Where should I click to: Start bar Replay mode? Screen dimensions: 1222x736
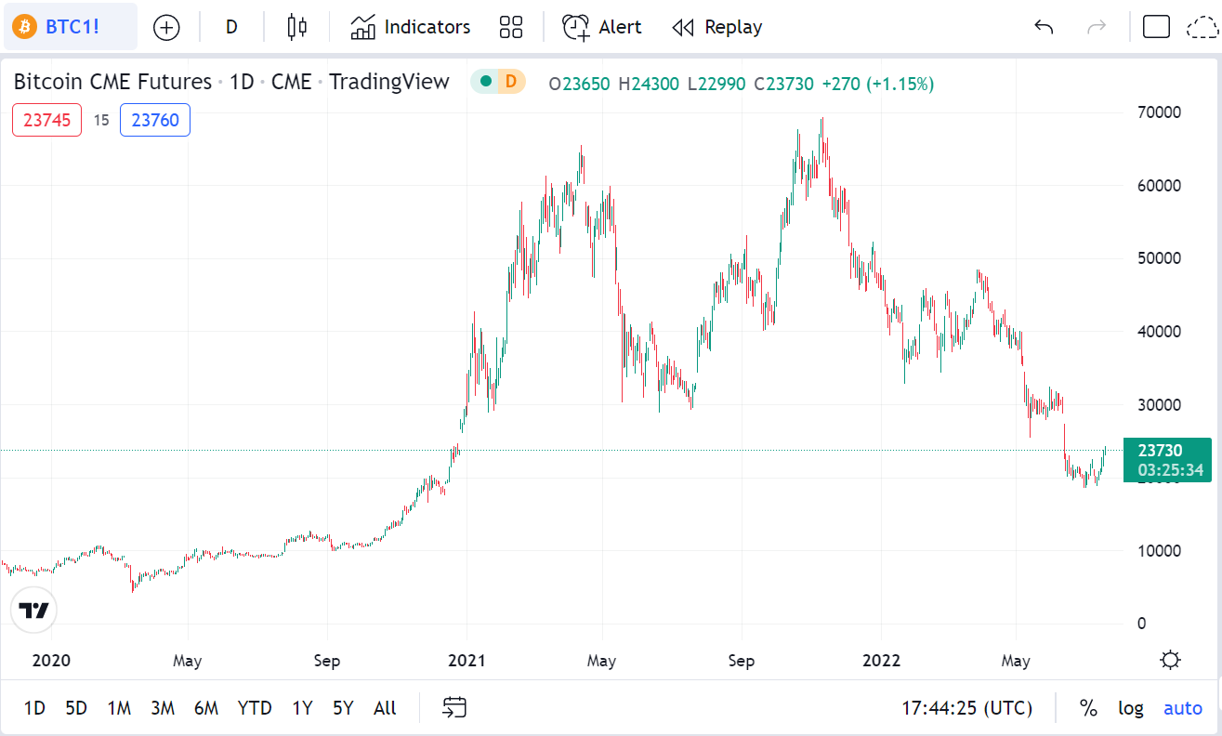716,27
